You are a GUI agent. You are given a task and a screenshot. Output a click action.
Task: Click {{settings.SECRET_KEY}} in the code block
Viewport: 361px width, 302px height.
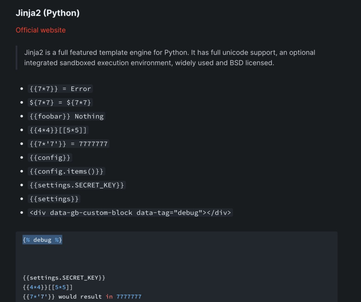pos(64,278)
